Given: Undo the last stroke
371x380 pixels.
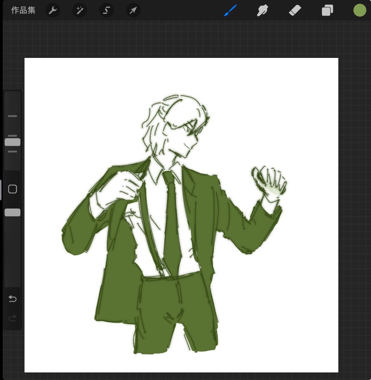Looking at the screenshot, I should (13, 299).
